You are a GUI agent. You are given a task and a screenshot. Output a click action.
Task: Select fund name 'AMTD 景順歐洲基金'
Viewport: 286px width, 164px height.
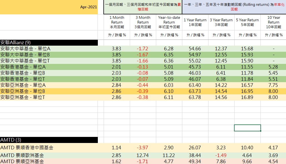pos(22,155)
